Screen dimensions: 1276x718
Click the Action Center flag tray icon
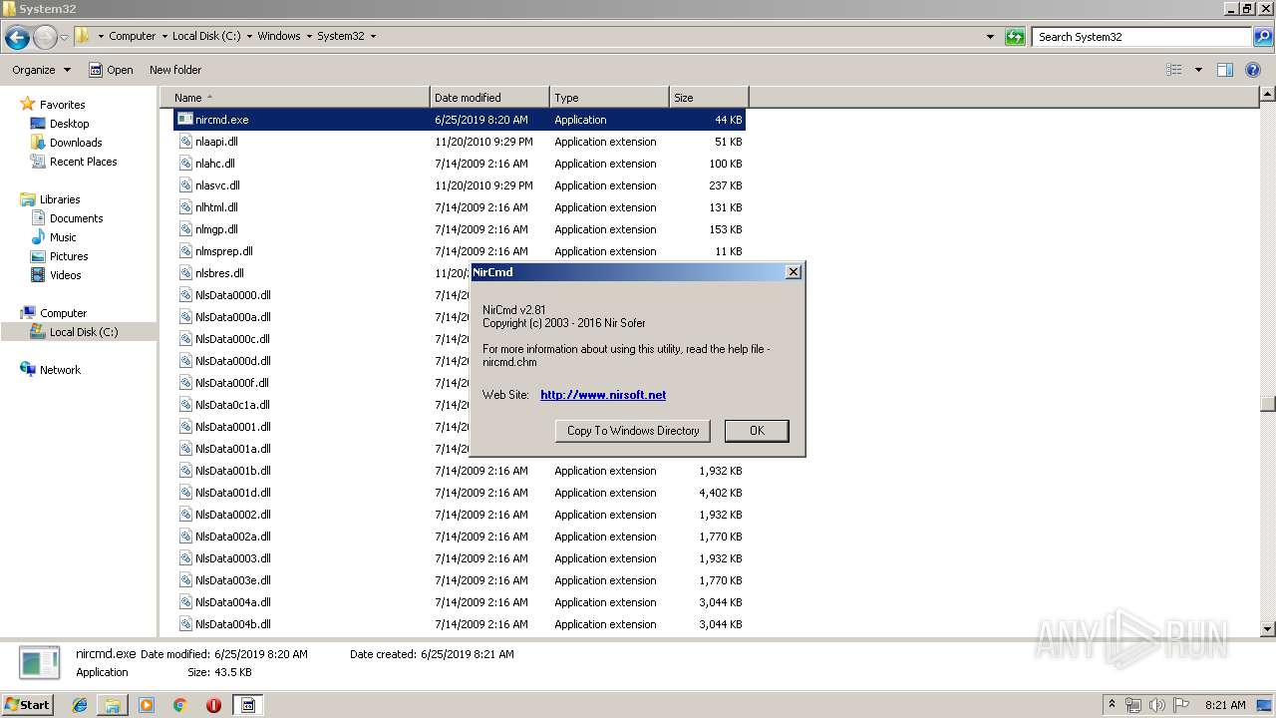coord(1181,705)
